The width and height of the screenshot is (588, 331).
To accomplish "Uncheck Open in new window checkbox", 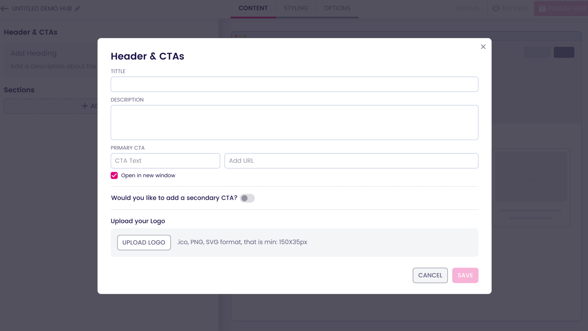I will (x=114, y=175).
